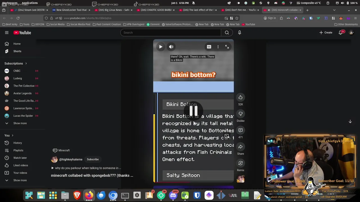The width and height of the screenshot is (360, 202).
Task: Open the comments showing 471
Action: coord(240,130)
